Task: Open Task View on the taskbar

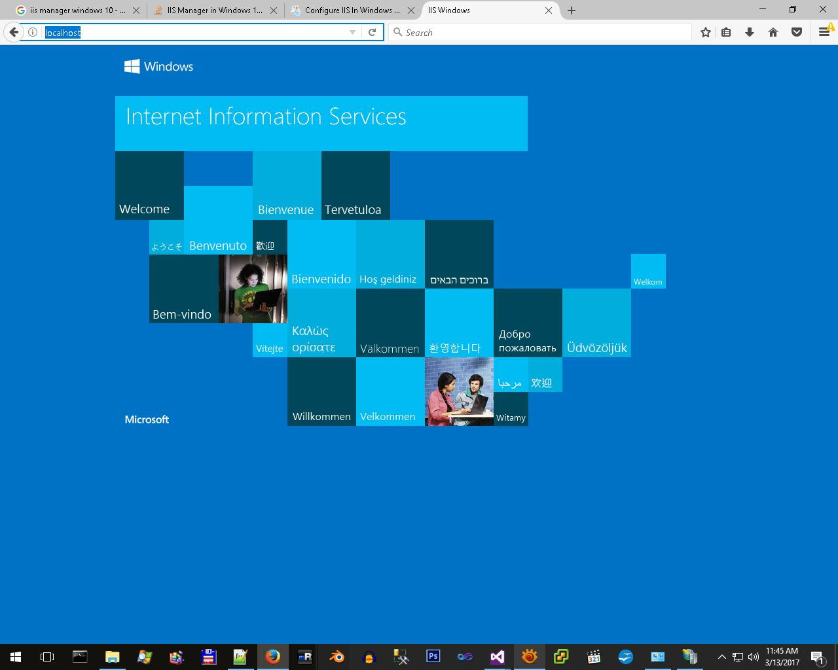Action: [x=47, y=657]
